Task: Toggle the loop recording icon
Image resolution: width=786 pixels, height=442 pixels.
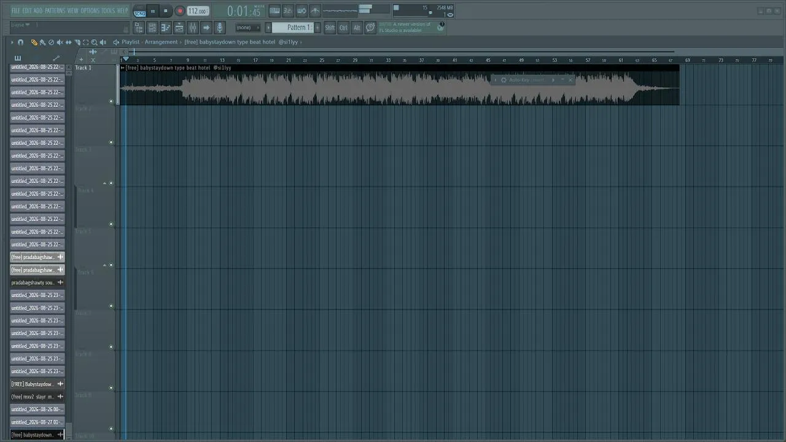Action: point(302,11)
